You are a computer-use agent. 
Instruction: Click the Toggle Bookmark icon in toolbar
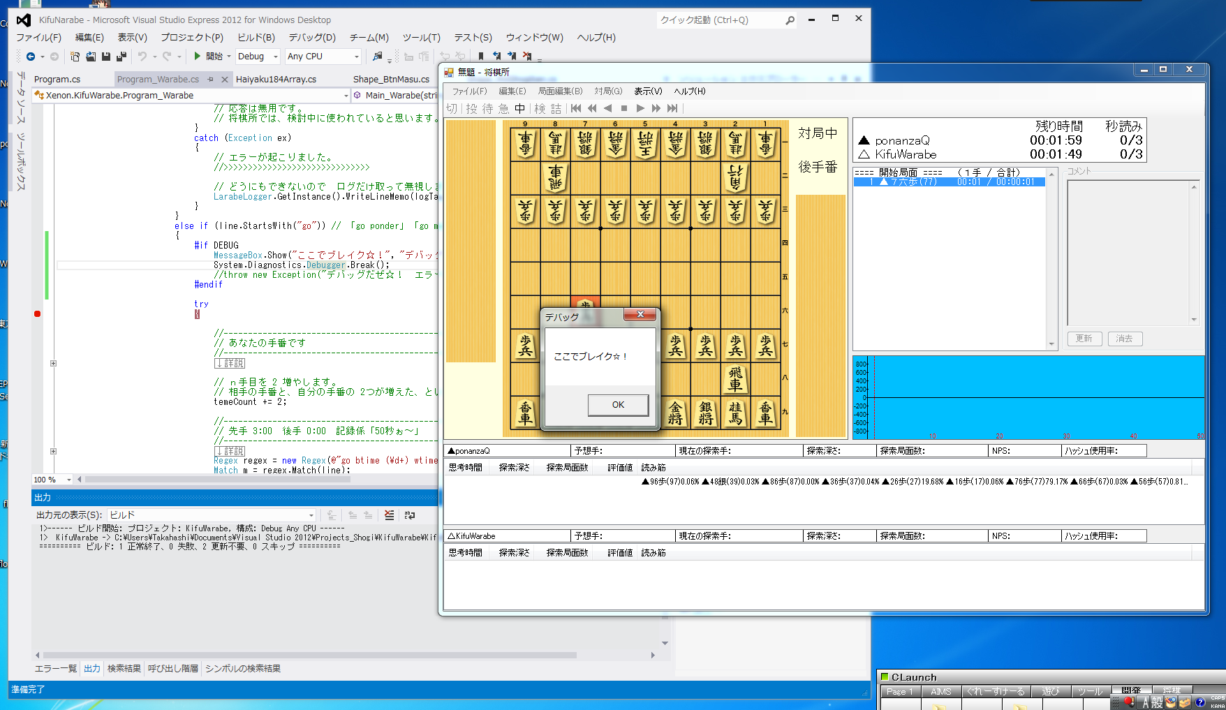point(480,57)
